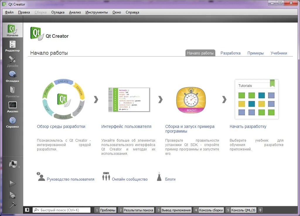Open the build target selector monitor icon
This screenshot has width=300, height=216.
tap(13, 164)
